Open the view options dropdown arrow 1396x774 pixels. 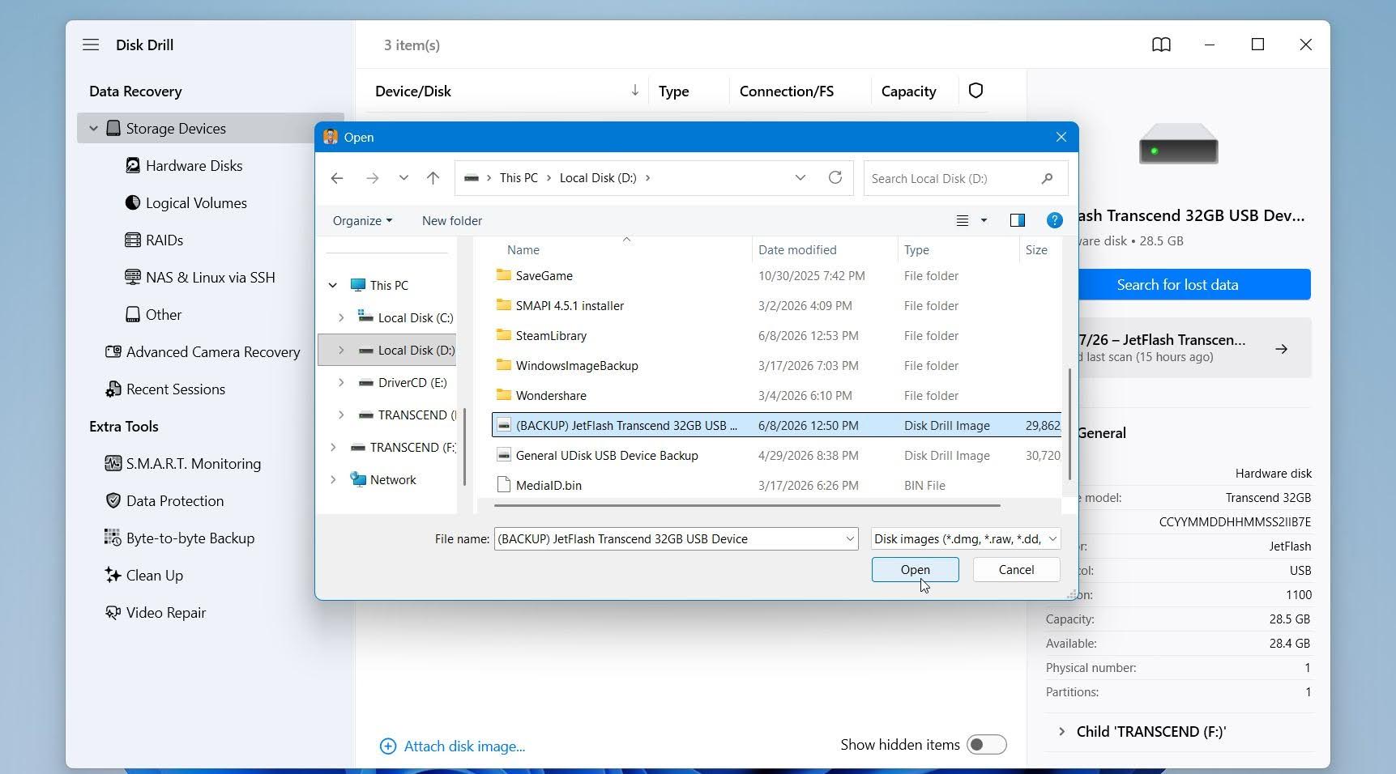[x=984, y=220]
